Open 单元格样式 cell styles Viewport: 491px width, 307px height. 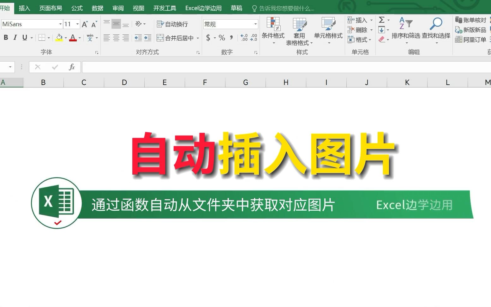(328, 31)
